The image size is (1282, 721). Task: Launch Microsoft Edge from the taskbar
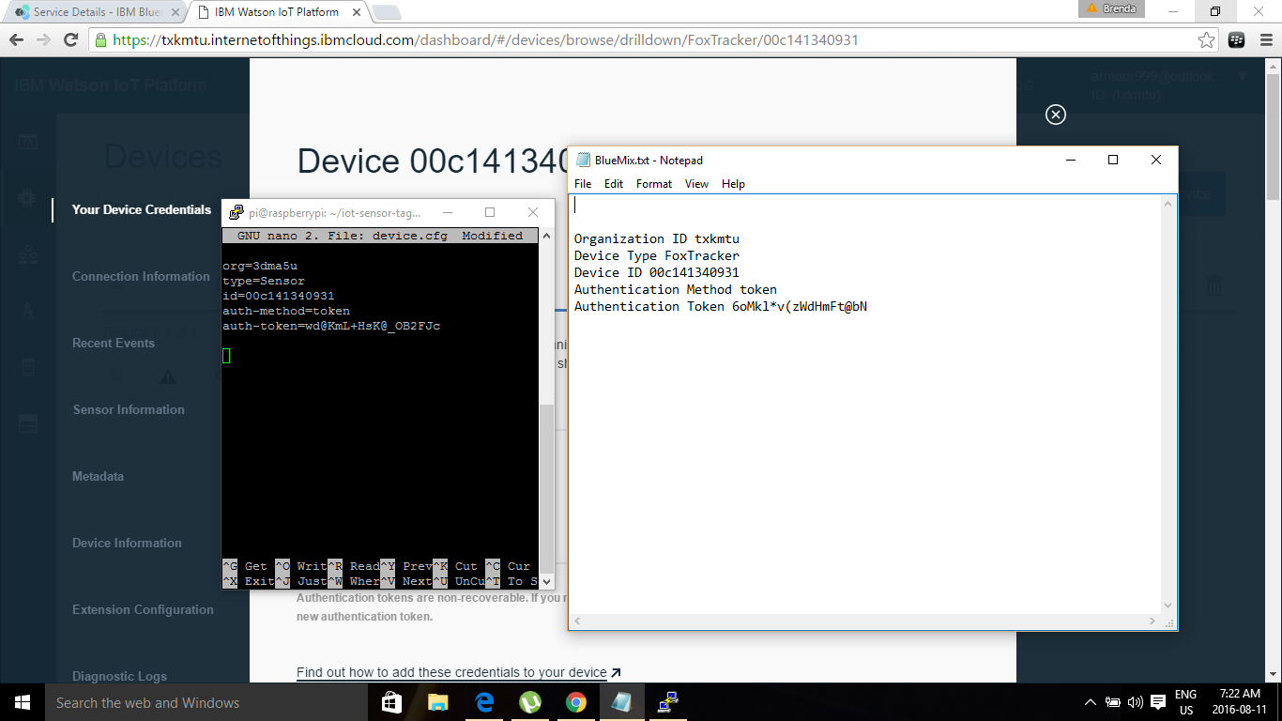[484, 702]
